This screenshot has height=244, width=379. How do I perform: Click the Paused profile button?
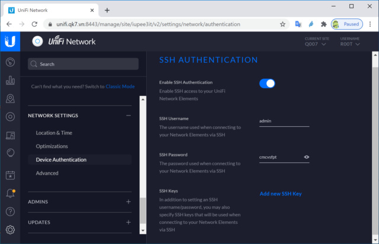click(347, 24)
